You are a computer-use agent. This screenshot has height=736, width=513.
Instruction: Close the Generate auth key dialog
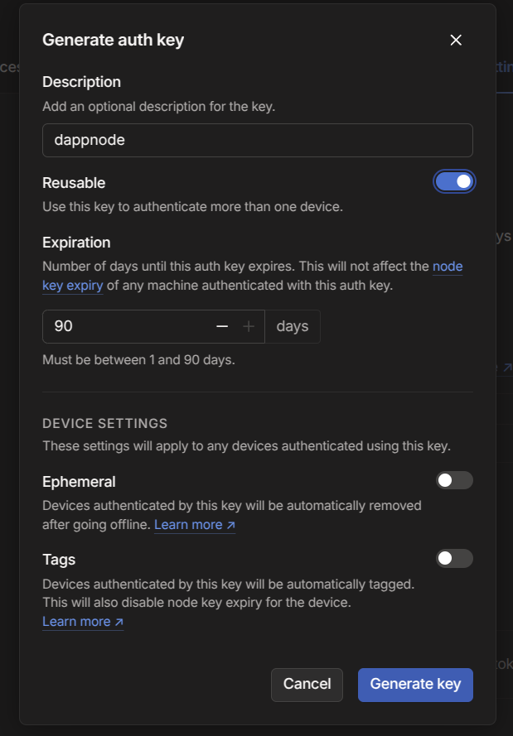point(455,40)
